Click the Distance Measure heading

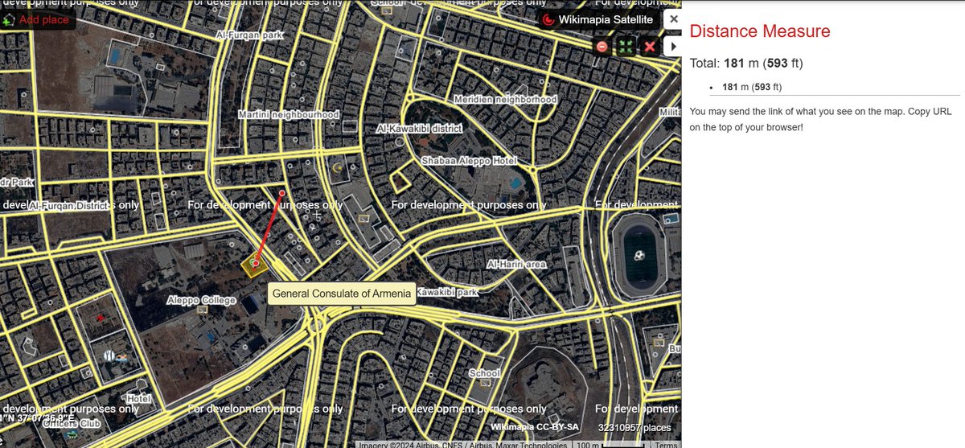tap(760, 31)
